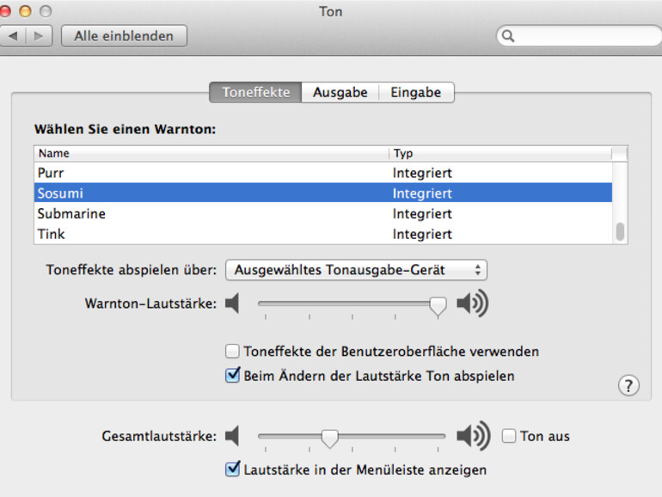Click the loud speaker icon beside Gesamtlautstärke
The height and width of the screenshot is (497, 662).
pos(473,436)
